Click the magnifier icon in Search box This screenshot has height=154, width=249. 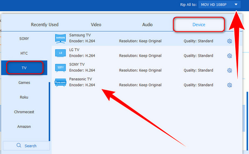19,145
